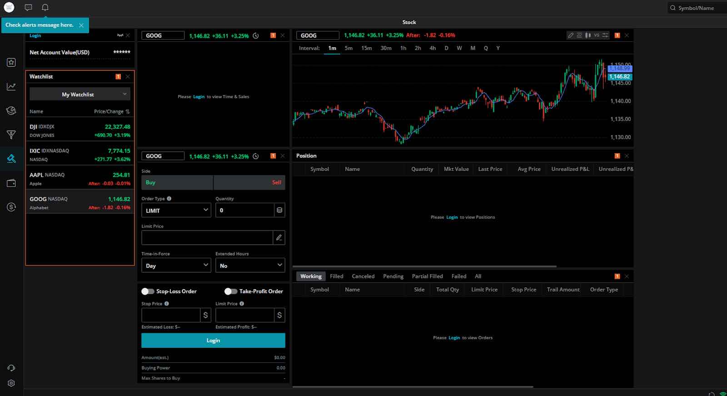
Task: Click the Symbol/Name search box
Action: click(x=697, y=8)
